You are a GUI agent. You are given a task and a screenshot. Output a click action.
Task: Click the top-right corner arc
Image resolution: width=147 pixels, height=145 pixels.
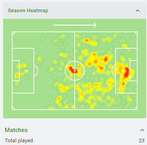pos(136,33)
